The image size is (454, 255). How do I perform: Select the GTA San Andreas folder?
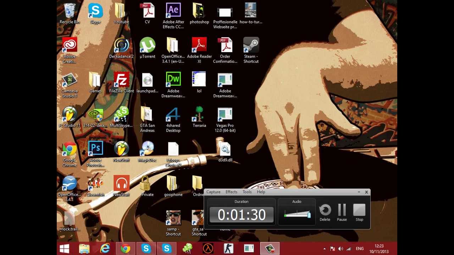(x=147, y=120)
